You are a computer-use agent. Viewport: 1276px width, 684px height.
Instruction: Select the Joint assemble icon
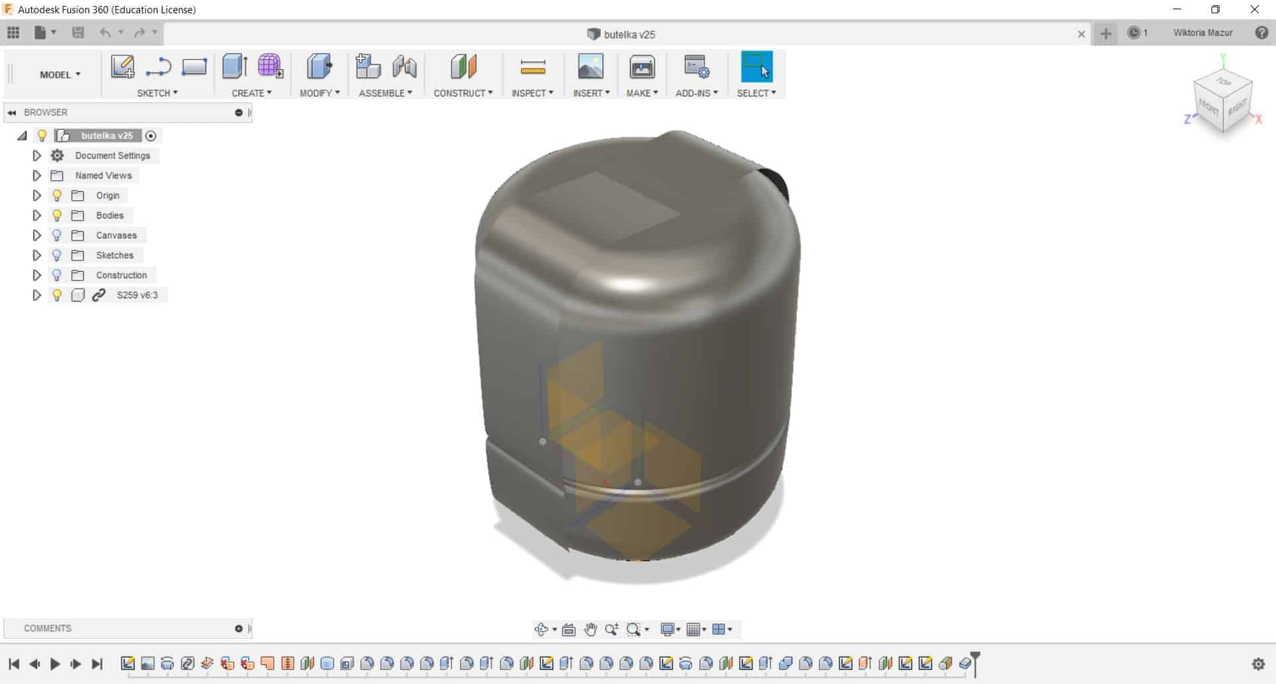[x=404, y=67]
